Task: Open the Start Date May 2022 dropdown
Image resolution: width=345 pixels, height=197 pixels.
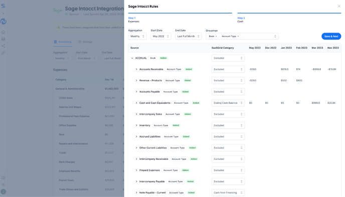Action: (161, 36)
